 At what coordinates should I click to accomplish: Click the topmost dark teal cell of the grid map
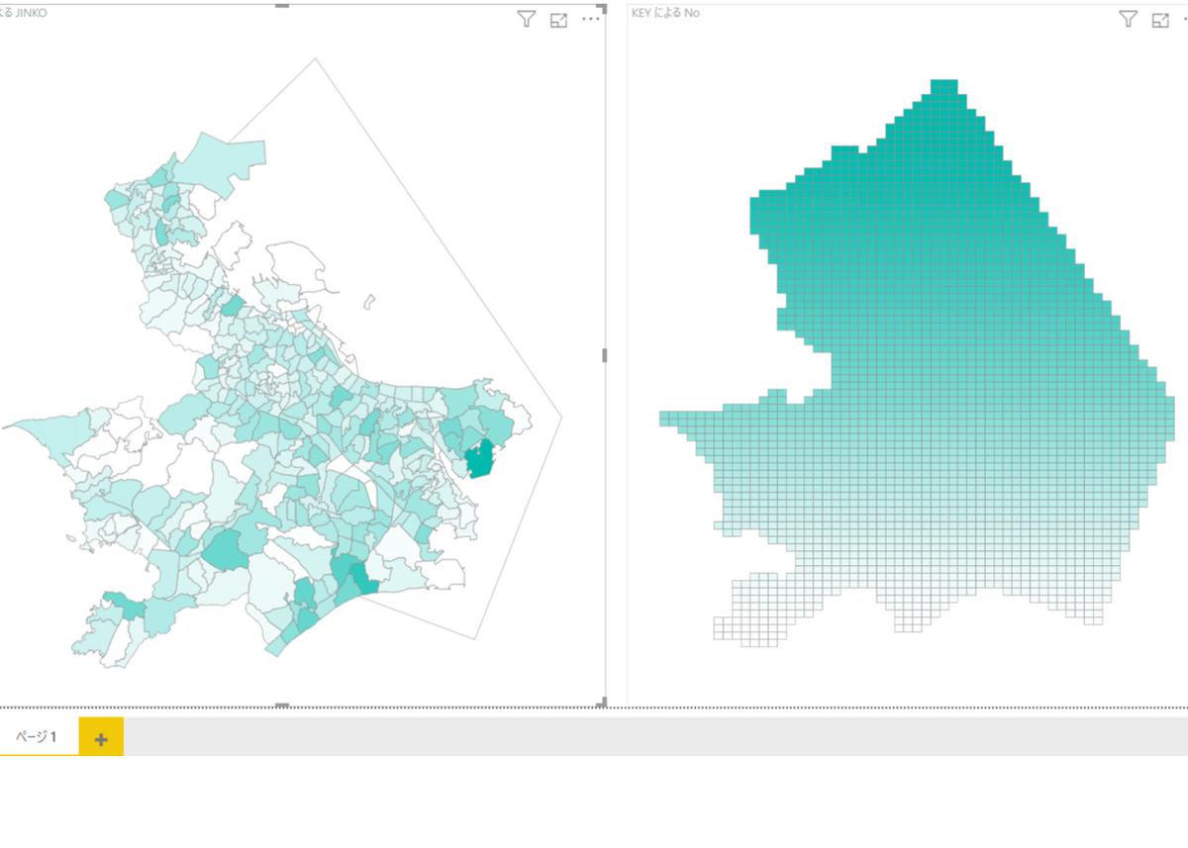(944, 86)
